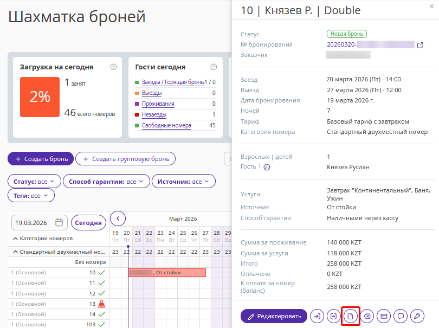Open the Проживания link
Image resolution: width=439 pixels, height=328 pixels.
pyautogui.click(x=158, y=104)
